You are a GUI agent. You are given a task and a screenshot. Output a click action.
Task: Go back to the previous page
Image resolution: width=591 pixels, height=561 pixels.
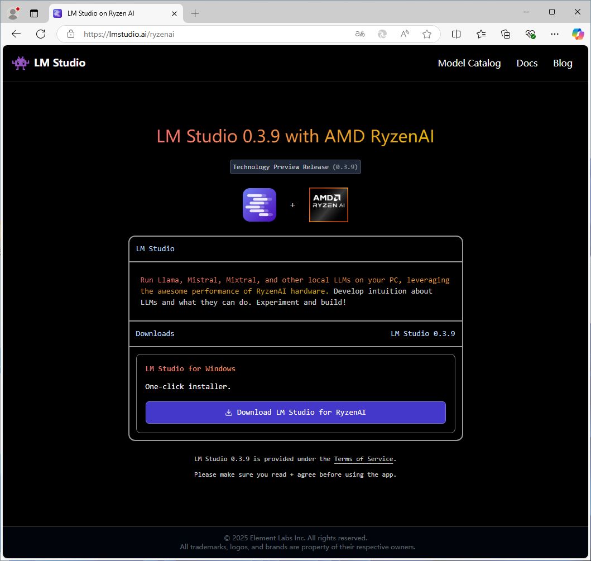16,34
